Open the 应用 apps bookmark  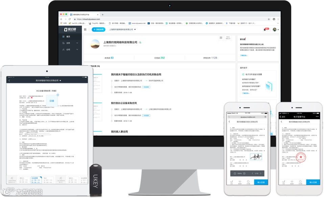point(64,23)
